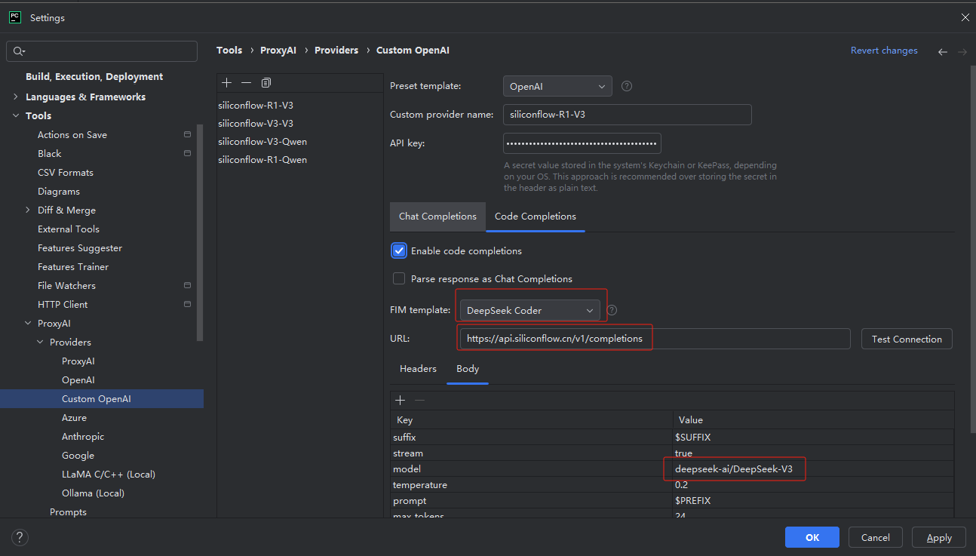Image resolution: width=976 pixels, height=556 pixels.
Task: Click the Cancel button
Action: pyautogui.click(x=875, y=537)
